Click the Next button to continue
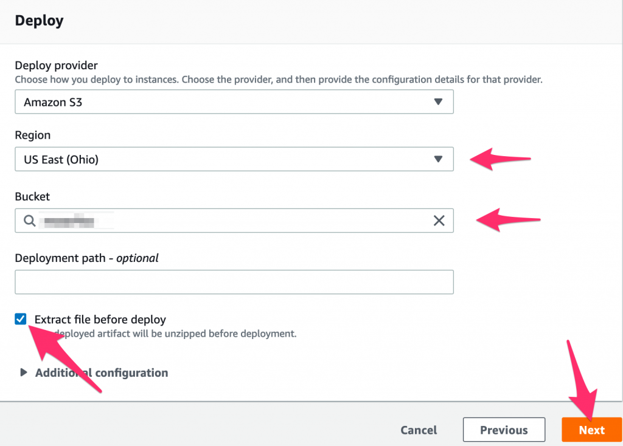The width and height of the screenshot is (623, 446). pos(591,430)
